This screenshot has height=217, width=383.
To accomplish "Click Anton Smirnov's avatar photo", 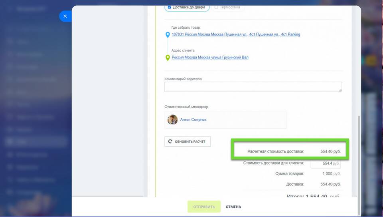I will pyautogui.click(x=172, y=119).
